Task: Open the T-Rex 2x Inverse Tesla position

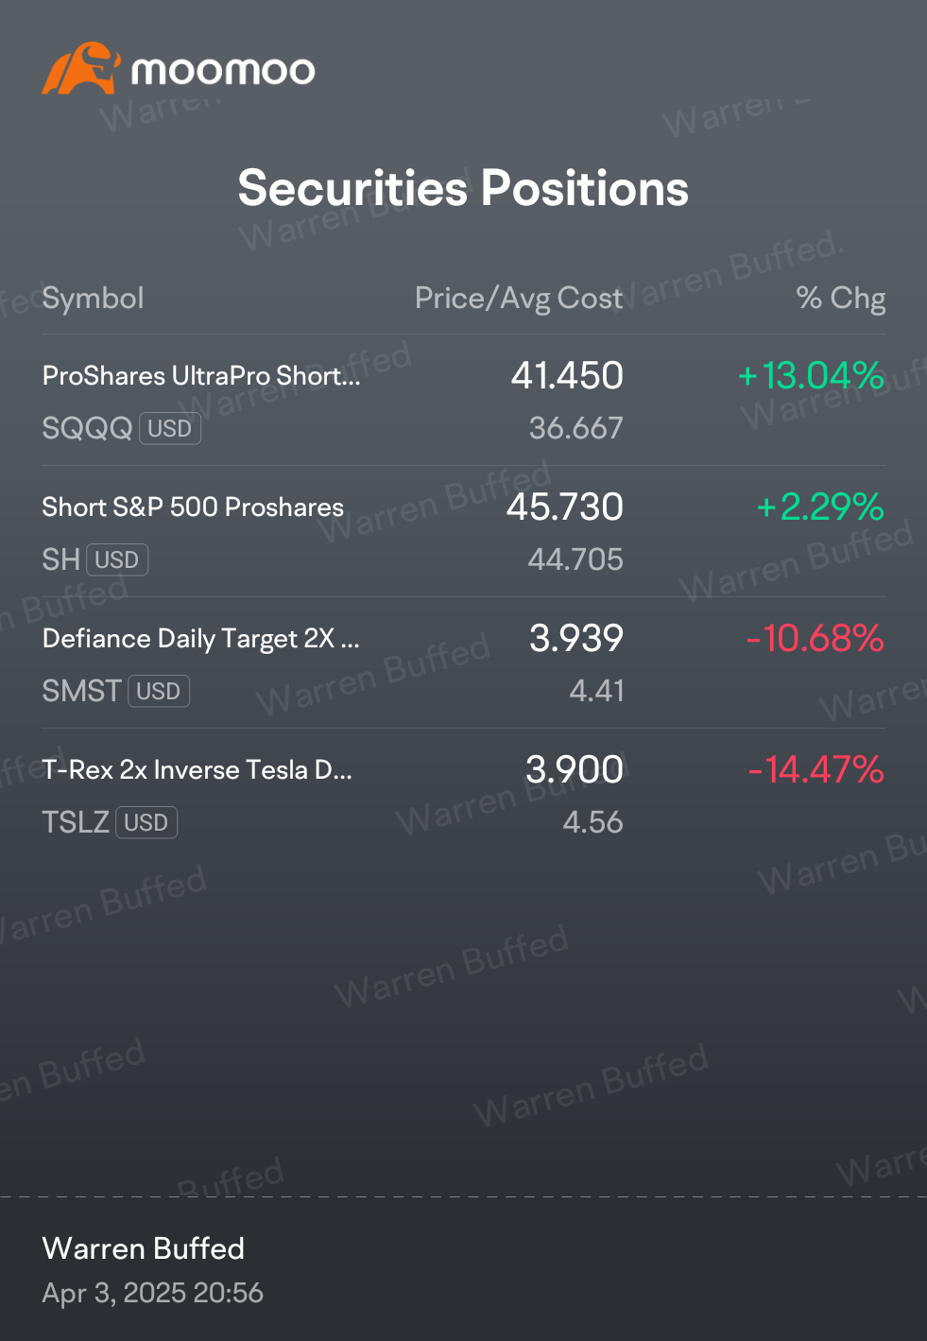Action: pos(463,795)
